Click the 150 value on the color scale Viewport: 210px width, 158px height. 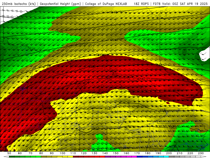(x=116, y=153)
